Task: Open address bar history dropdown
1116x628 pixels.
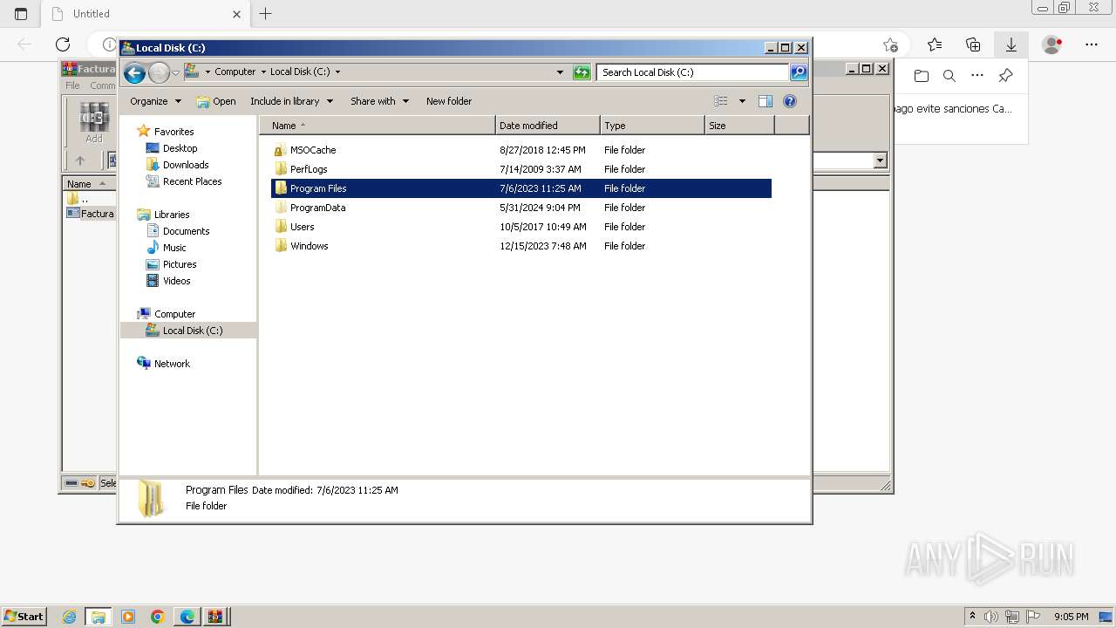Action: click(560, 72)
